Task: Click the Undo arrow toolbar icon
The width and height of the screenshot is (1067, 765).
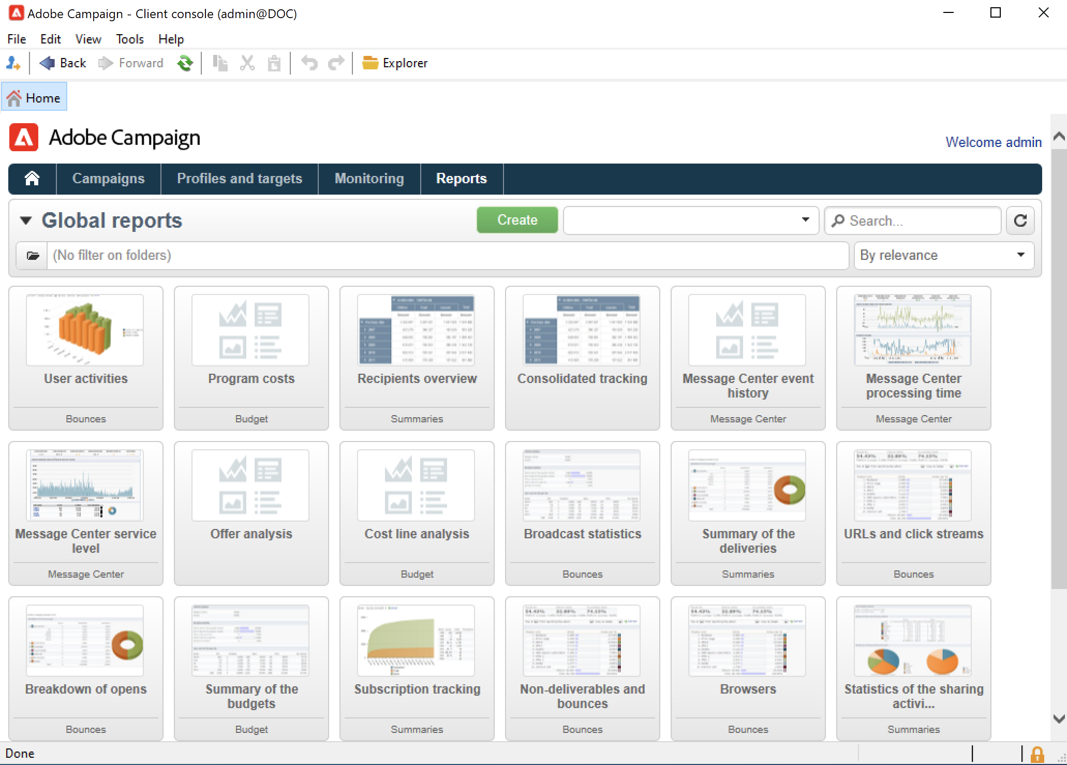Action: coord(309,63)
